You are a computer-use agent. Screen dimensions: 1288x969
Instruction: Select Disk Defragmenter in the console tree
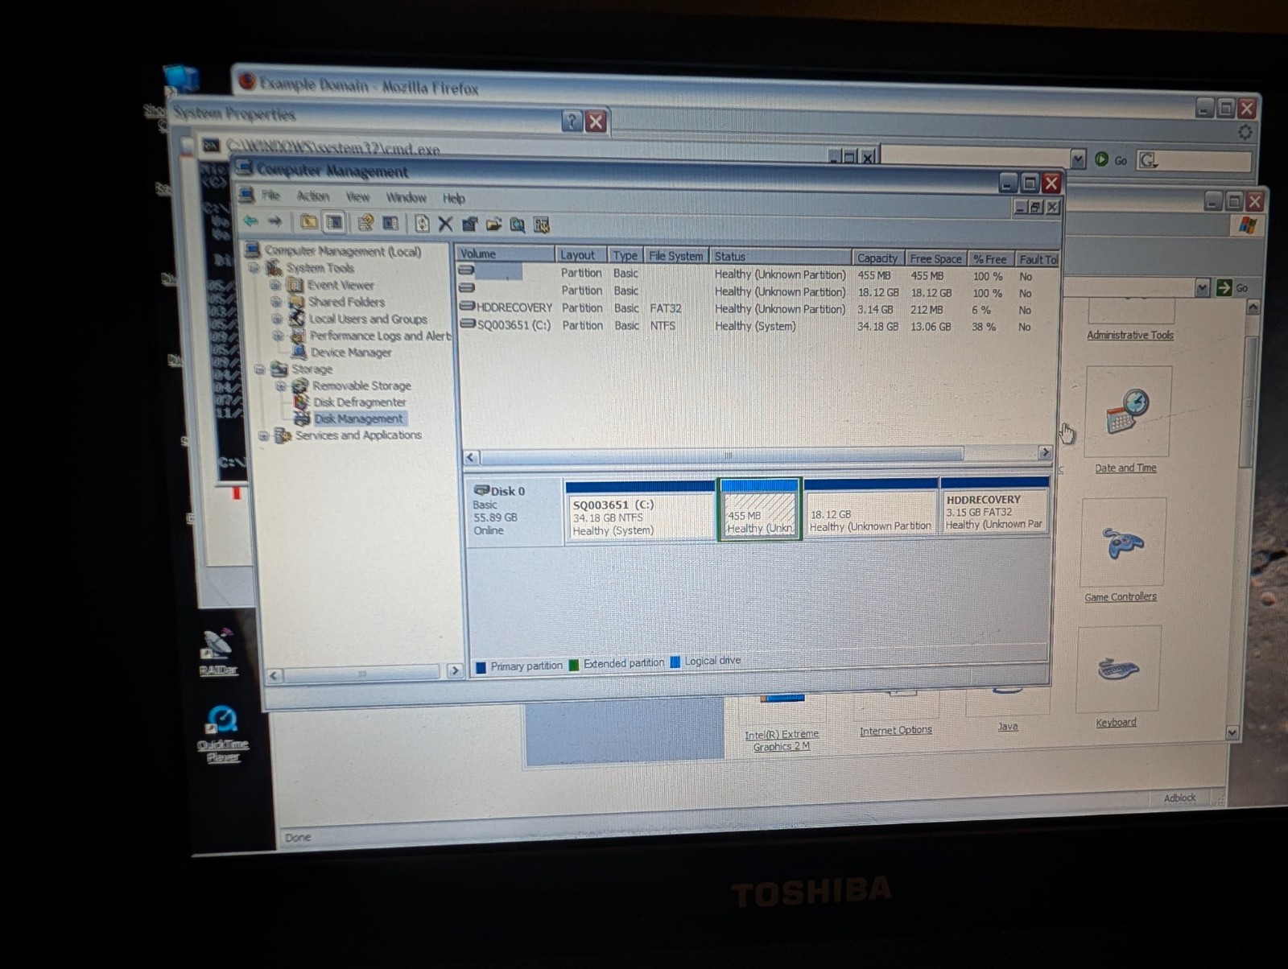[359, 402]
